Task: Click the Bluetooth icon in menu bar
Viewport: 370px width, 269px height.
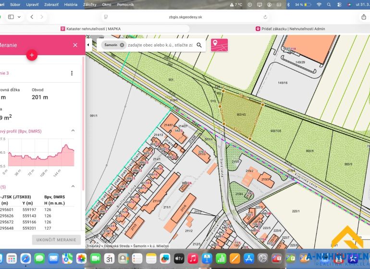Action: pos(288,4)
